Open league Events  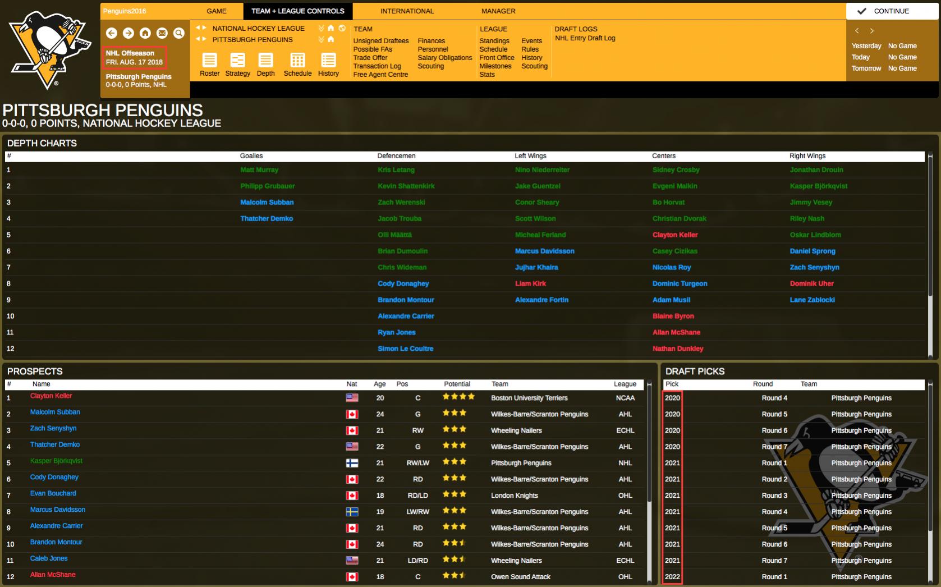[x=532, y=41]
